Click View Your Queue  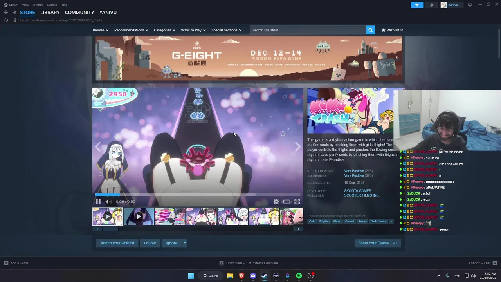tap(378, 243)
